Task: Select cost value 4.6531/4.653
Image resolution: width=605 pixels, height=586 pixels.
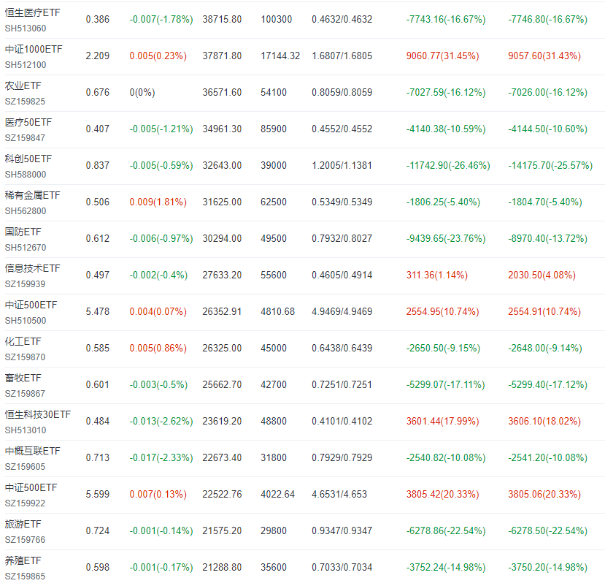Action: [339, 494]
